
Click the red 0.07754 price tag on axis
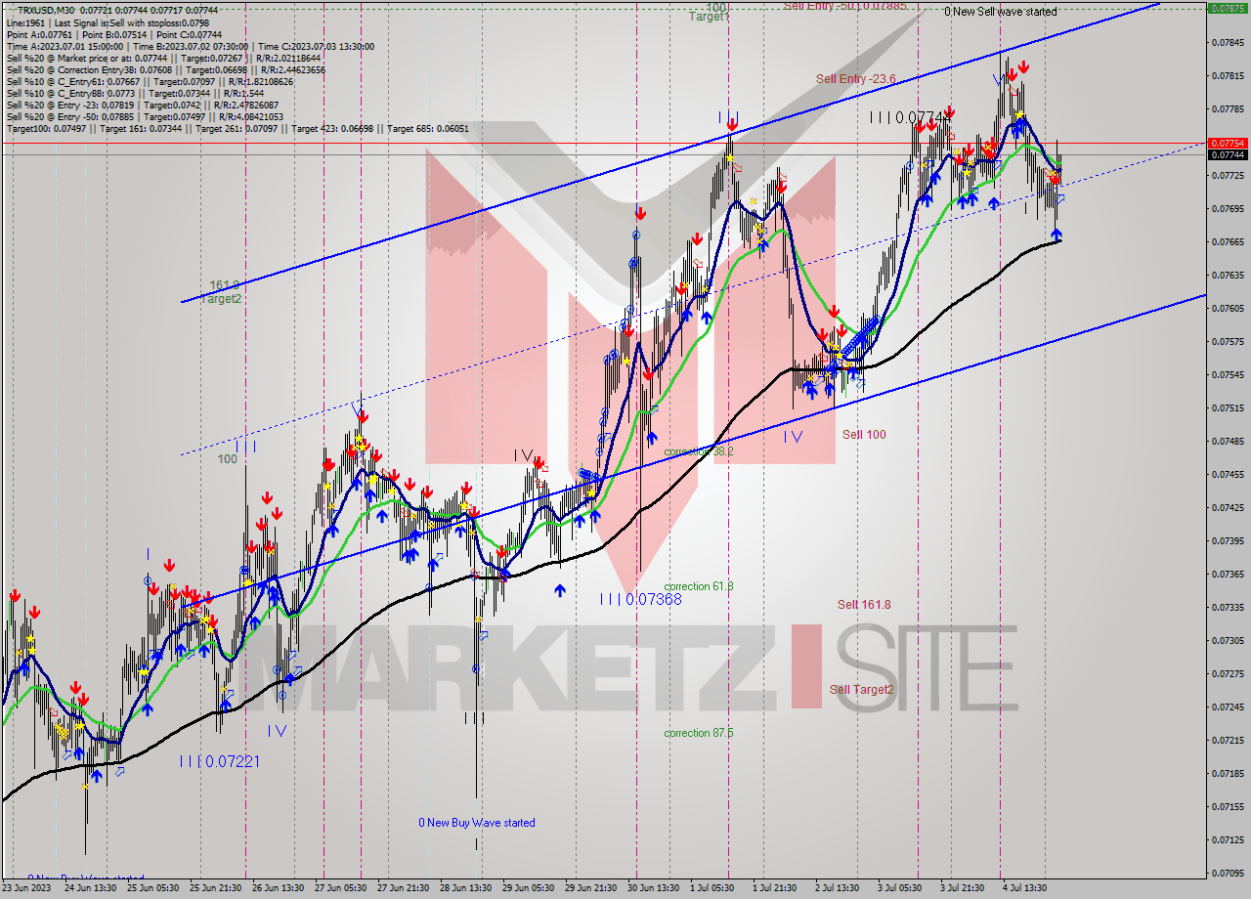(x=1229, y=143)
